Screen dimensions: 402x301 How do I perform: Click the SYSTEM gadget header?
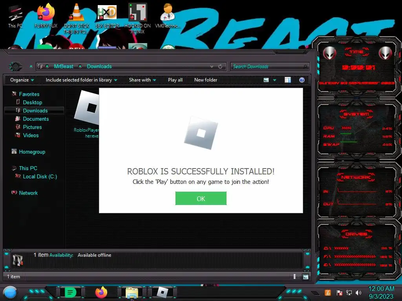356,114
